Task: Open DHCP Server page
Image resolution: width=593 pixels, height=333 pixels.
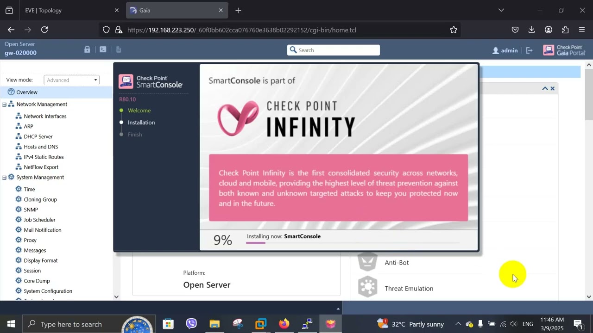Action: coord(38,136)
